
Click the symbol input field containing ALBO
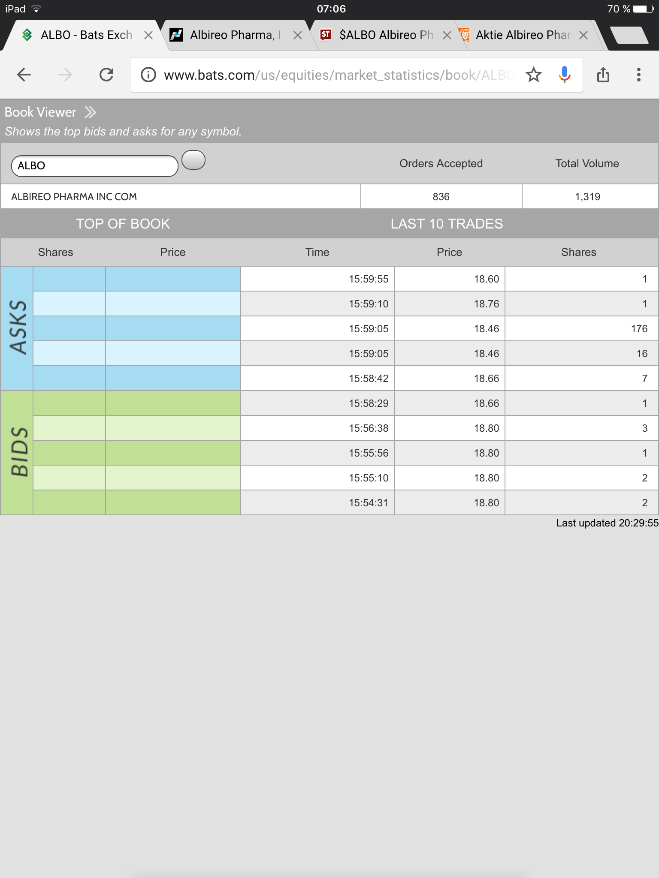95,166
